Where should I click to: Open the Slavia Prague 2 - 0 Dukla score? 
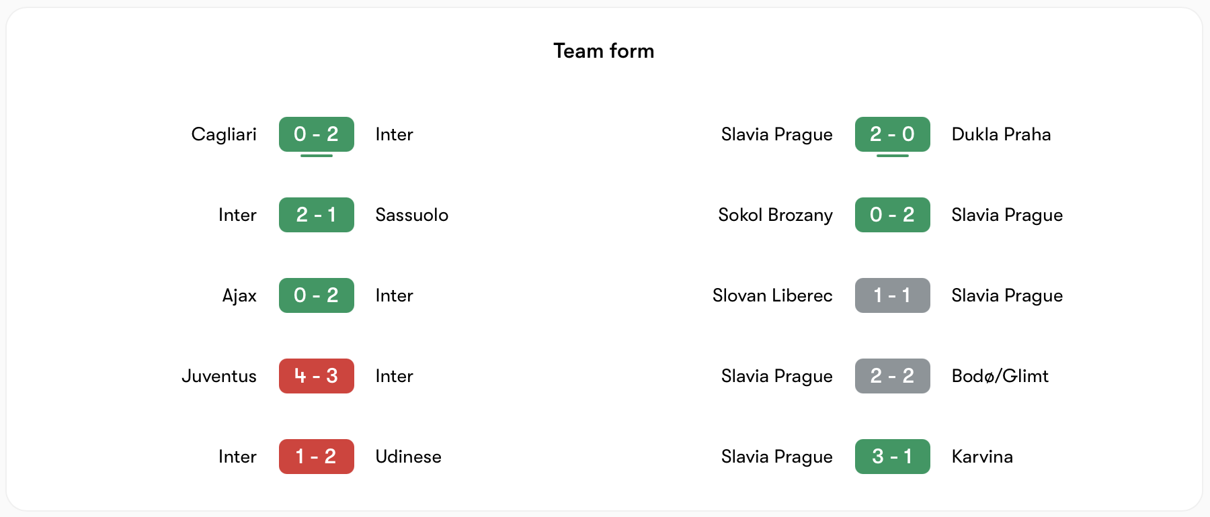pyautogui.click(x=892, y=134)
